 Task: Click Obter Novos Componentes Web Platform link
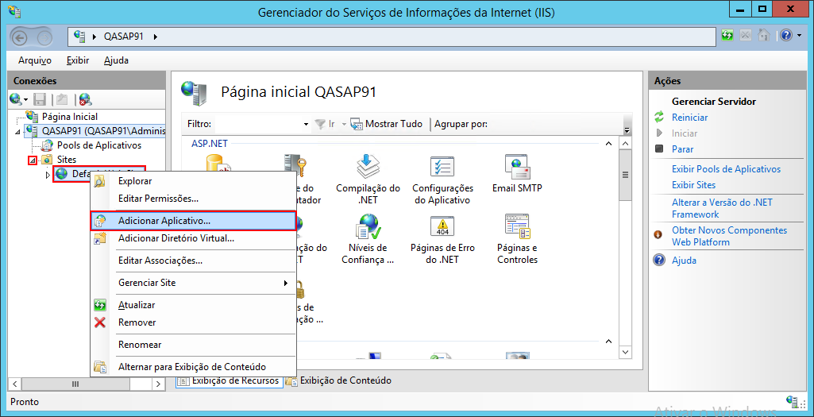click(729, 236)
